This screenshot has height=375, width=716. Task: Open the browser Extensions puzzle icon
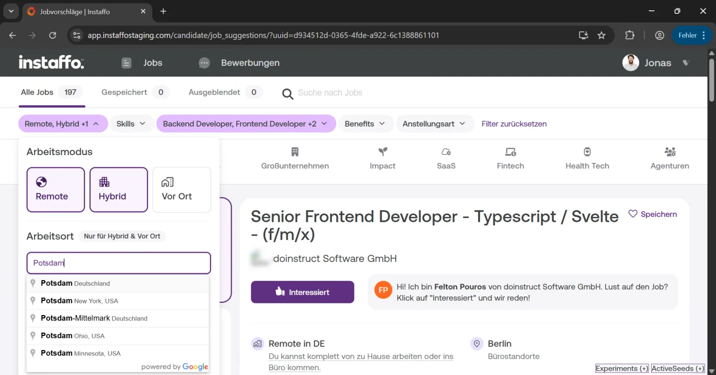630,35
